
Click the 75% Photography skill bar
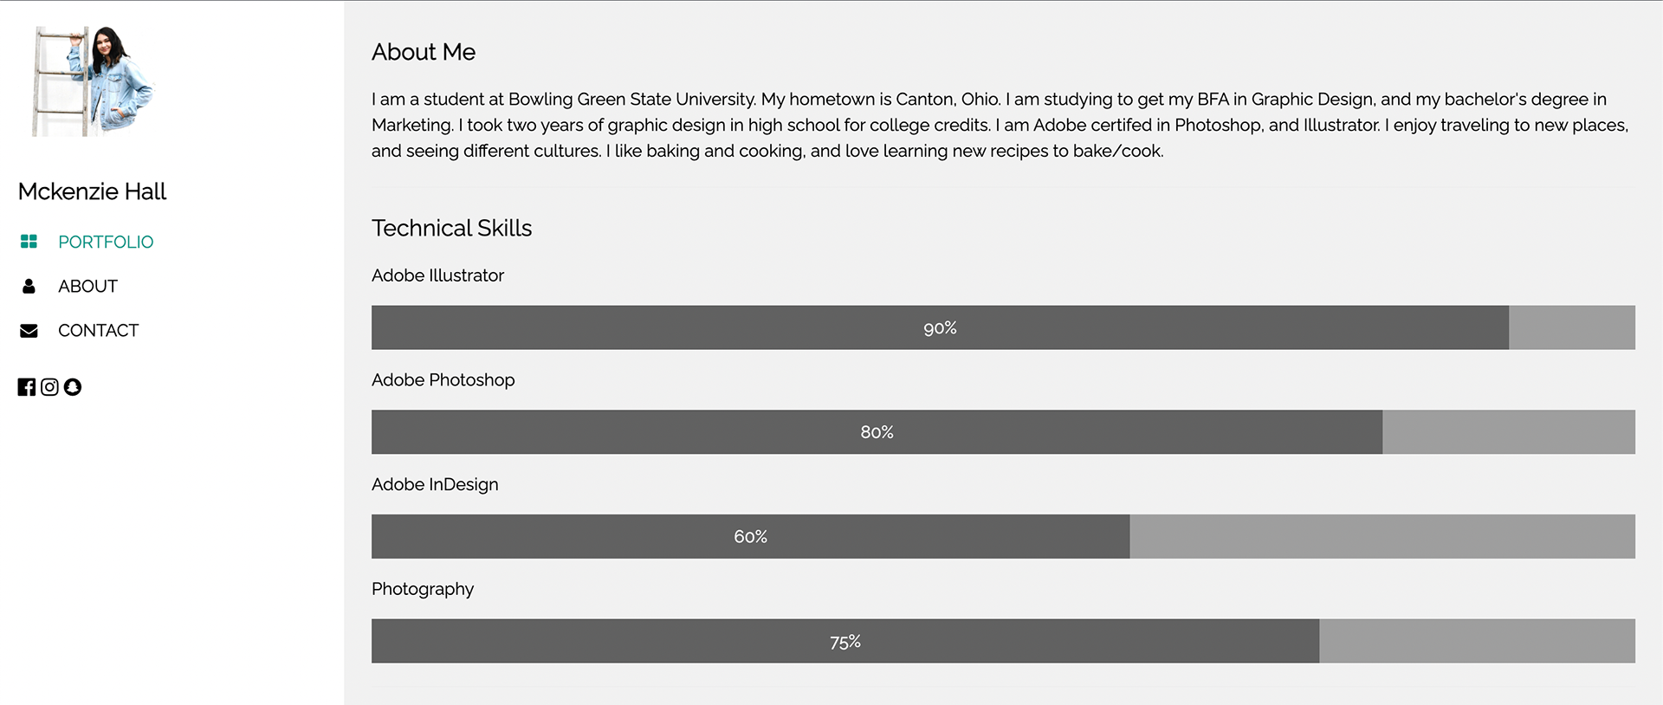point(844,642)
